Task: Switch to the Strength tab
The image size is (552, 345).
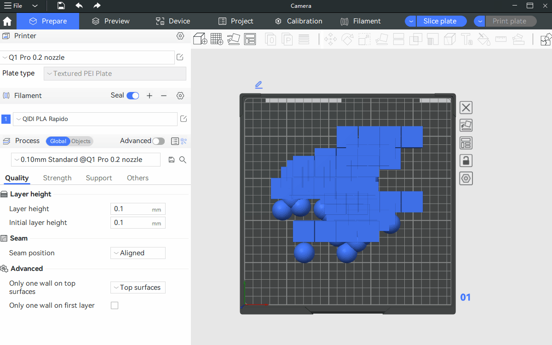Action: point(57,178)
